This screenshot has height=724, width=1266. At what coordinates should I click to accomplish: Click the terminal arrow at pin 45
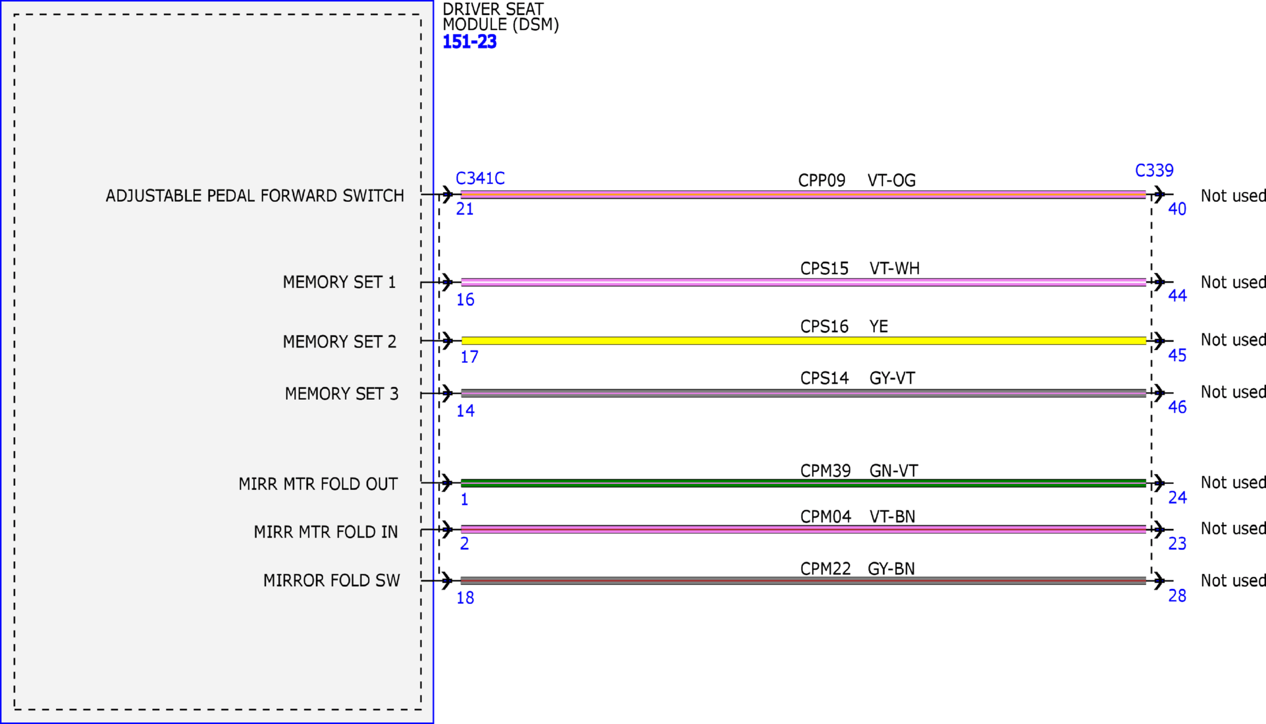[x=1159, y=340]
